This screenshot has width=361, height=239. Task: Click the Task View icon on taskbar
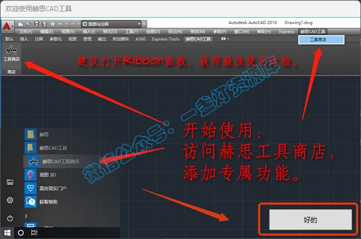click(x=34, y=233)
